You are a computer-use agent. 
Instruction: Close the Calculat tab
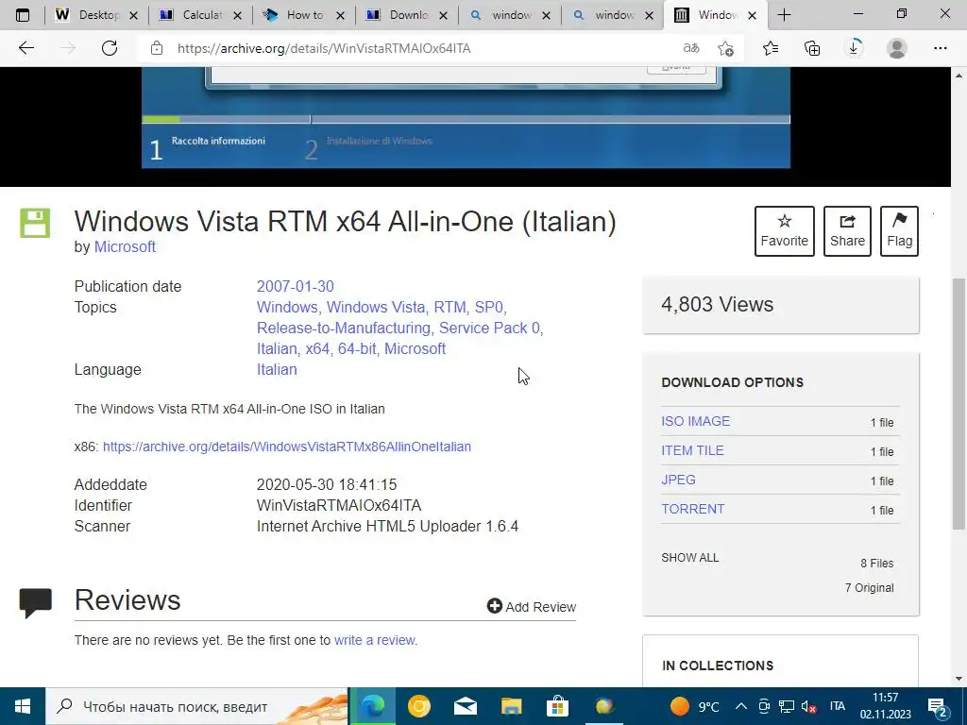237,16
